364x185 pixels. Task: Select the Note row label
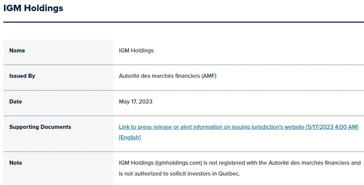pyautogui.click(x=16, y=163)
